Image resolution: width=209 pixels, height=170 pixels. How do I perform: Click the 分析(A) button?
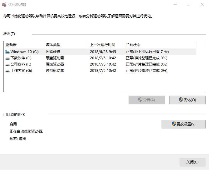(x=147, y=100)
